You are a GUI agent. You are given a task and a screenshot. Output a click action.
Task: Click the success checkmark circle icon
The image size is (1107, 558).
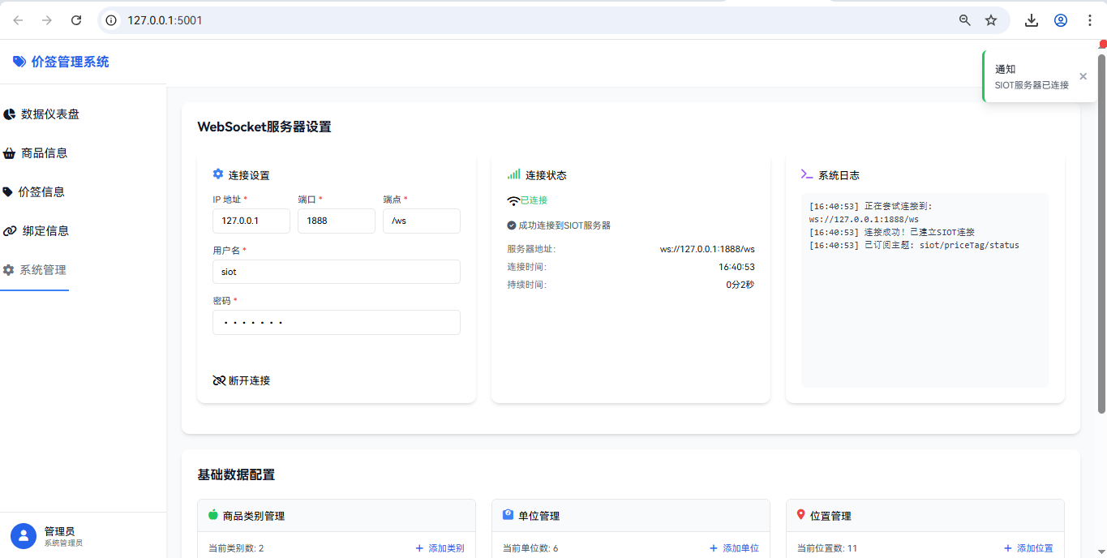point(512,225)
